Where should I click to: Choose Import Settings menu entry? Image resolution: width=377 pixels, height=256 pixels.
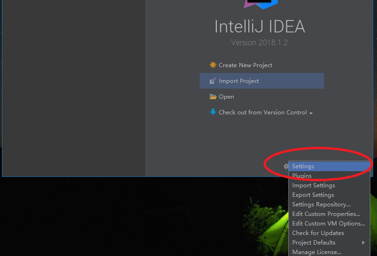click(x=329, y=185)
